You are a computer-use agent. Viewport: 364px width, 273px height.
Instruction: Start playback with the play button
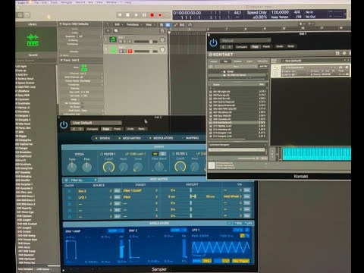136,15
